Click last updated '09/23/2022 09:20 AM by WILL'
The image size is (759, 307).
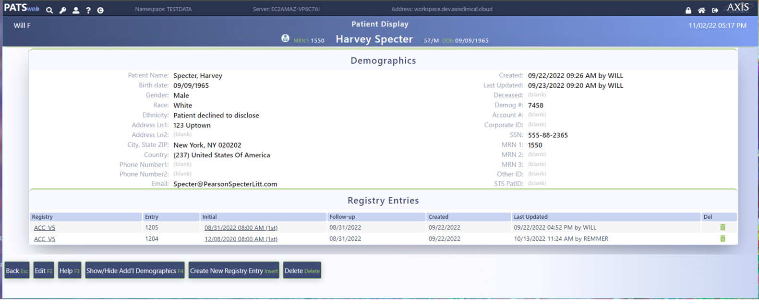(x=576, y=86)
